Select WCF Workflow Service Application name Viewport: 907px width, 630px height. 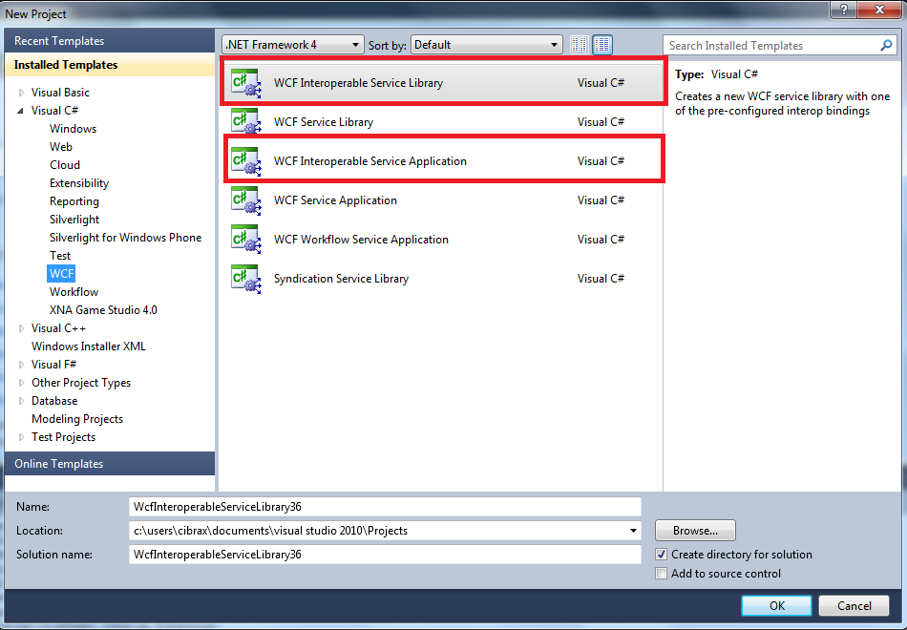tap(361, 240)
